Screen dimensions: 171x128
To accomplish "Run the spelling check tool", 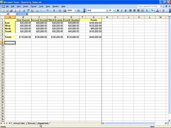I will pyautogui.click(x=28, y=11).
